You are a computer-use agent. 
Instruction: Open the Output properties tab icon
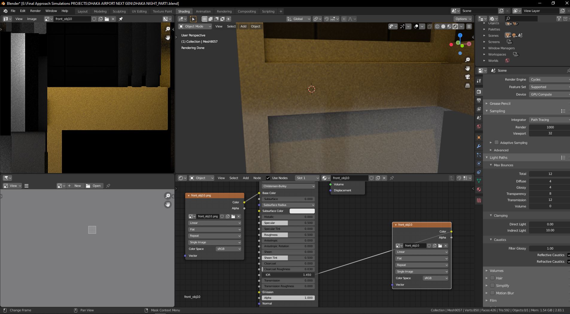[x=479, y=100]
